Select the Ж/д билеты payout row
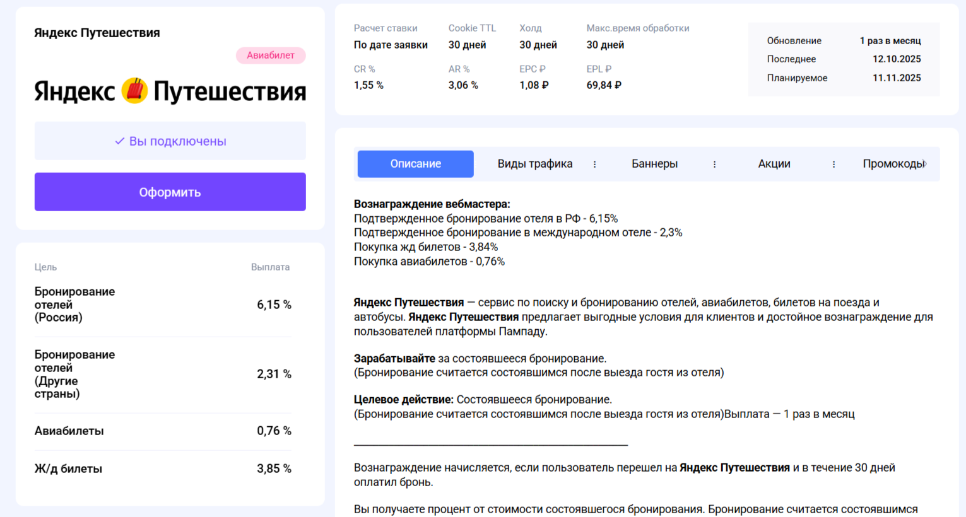 (163, 469)
